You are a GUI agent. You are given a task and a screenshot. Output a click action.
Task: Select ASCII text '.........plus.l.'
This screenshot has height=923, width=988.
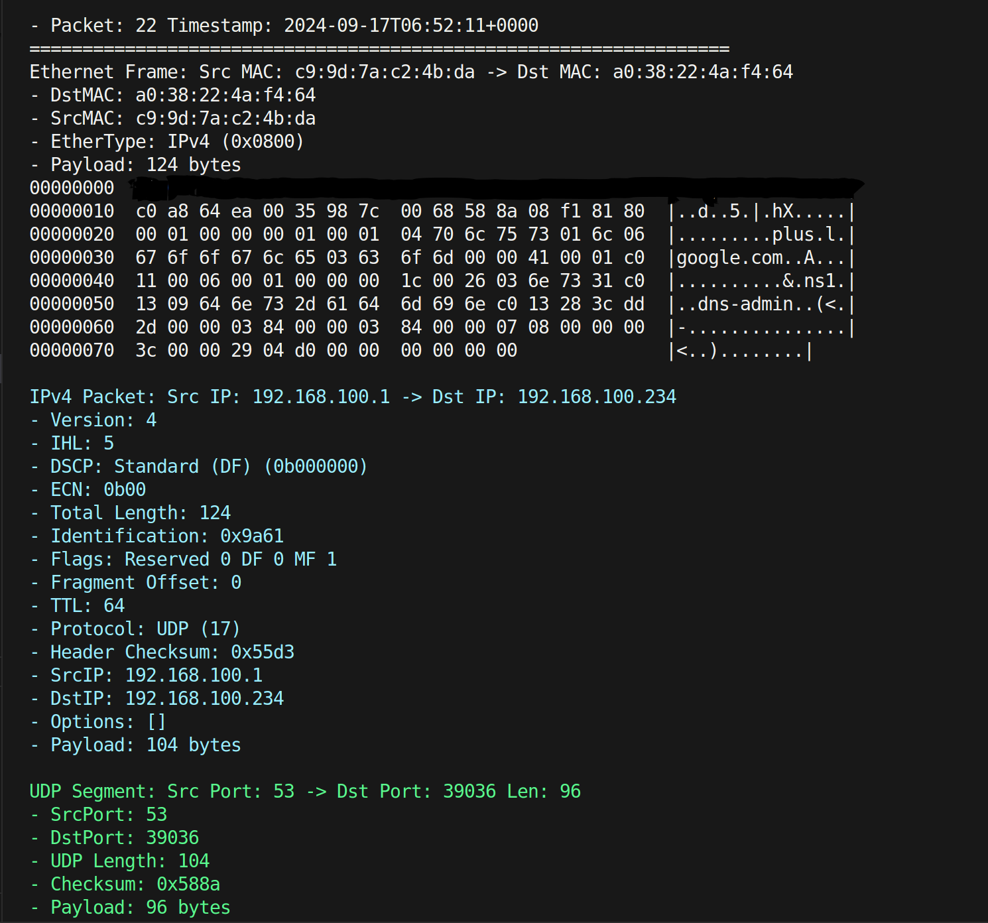[761, 235]
